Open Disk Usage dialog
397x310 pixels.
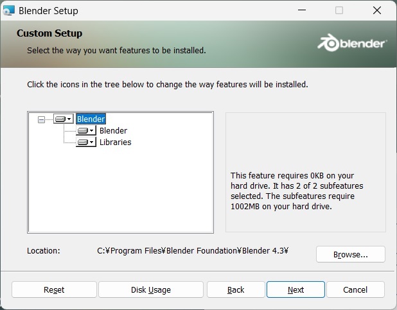click(151, 289)
